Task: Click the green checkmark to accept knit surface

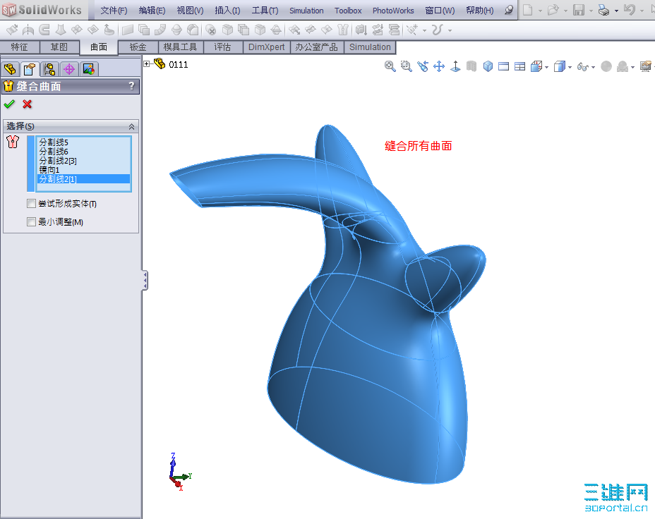Action: [9, 104]
